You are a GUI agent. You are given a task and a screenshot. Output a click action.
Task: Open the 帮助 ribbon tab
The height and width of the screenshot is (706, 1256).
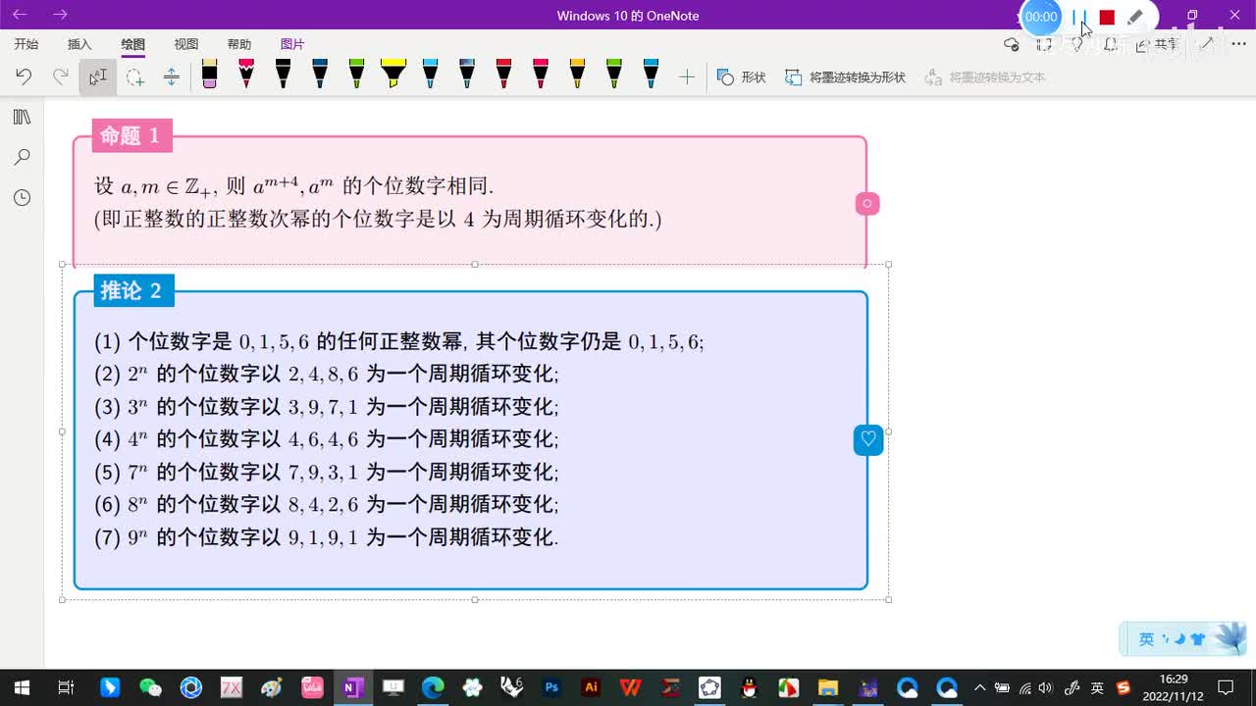pyautogui.click(x=238, y=44)
